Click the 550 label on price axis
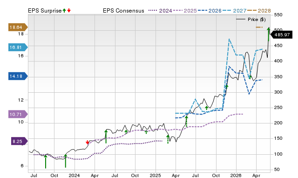 pyautogui.click(x=278, y=14)
